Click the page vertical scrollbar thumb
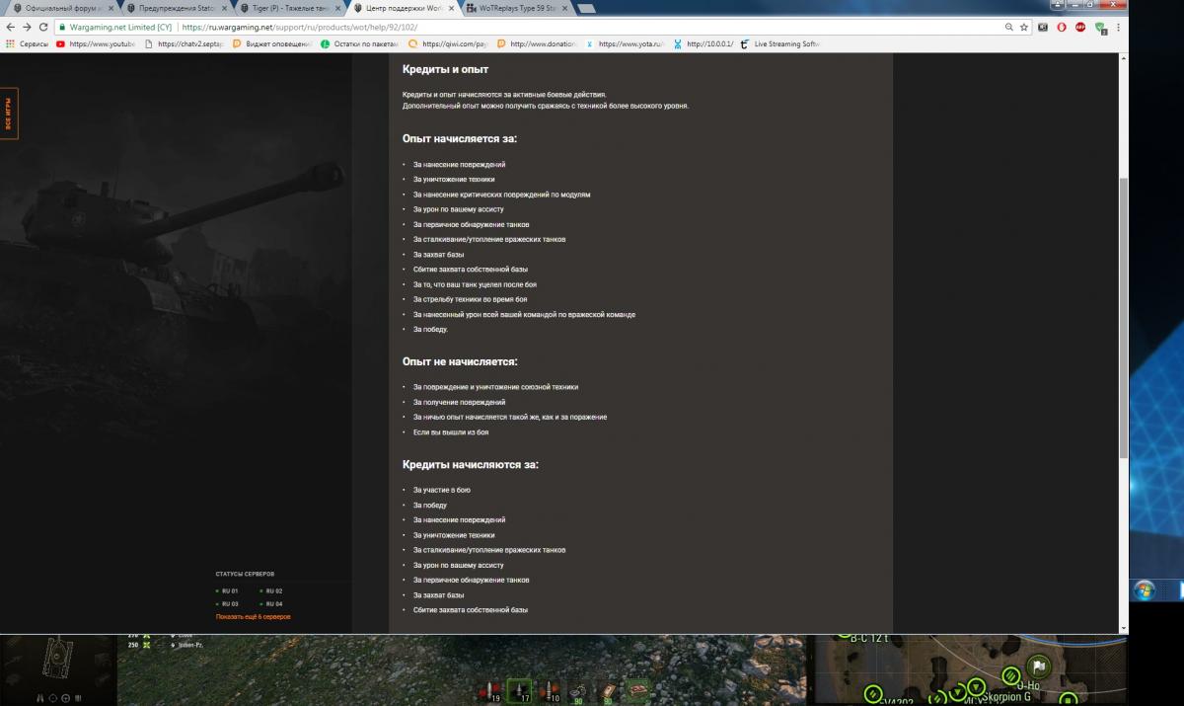The height and width of the screenshot is (706, 1184). pos(1124,318)
